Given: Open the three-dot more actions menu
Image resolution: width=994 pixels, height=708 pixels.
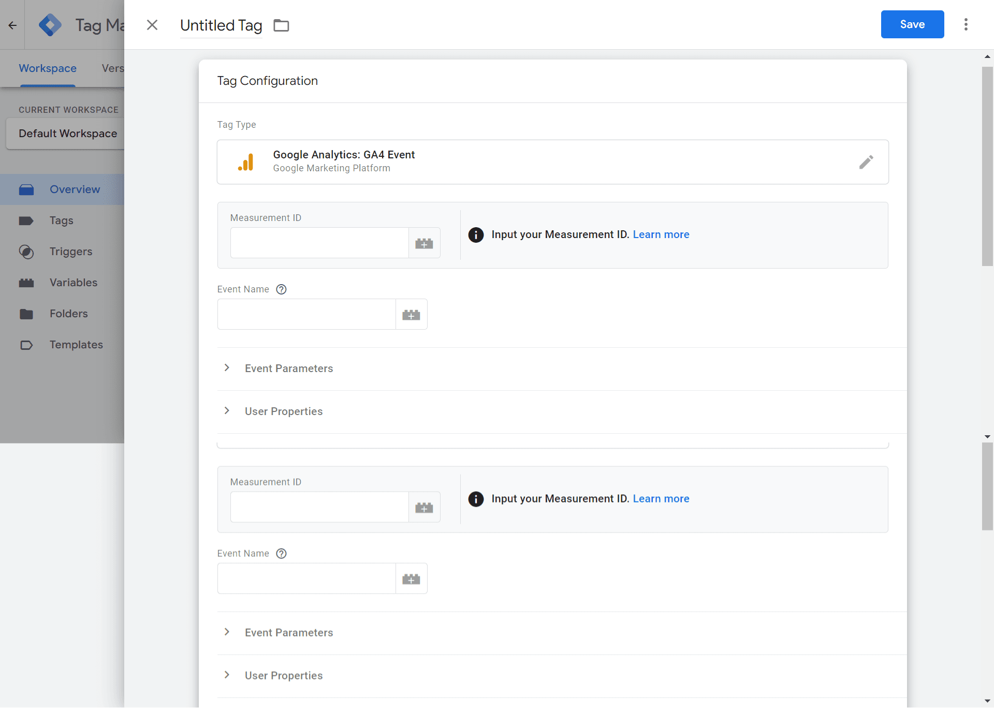Looking at the screenshot, I should click(x=966, y=24).
